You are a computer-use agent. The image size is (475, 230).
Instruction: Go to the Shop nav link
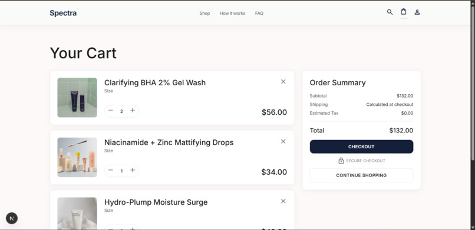[x=204, y=14]
